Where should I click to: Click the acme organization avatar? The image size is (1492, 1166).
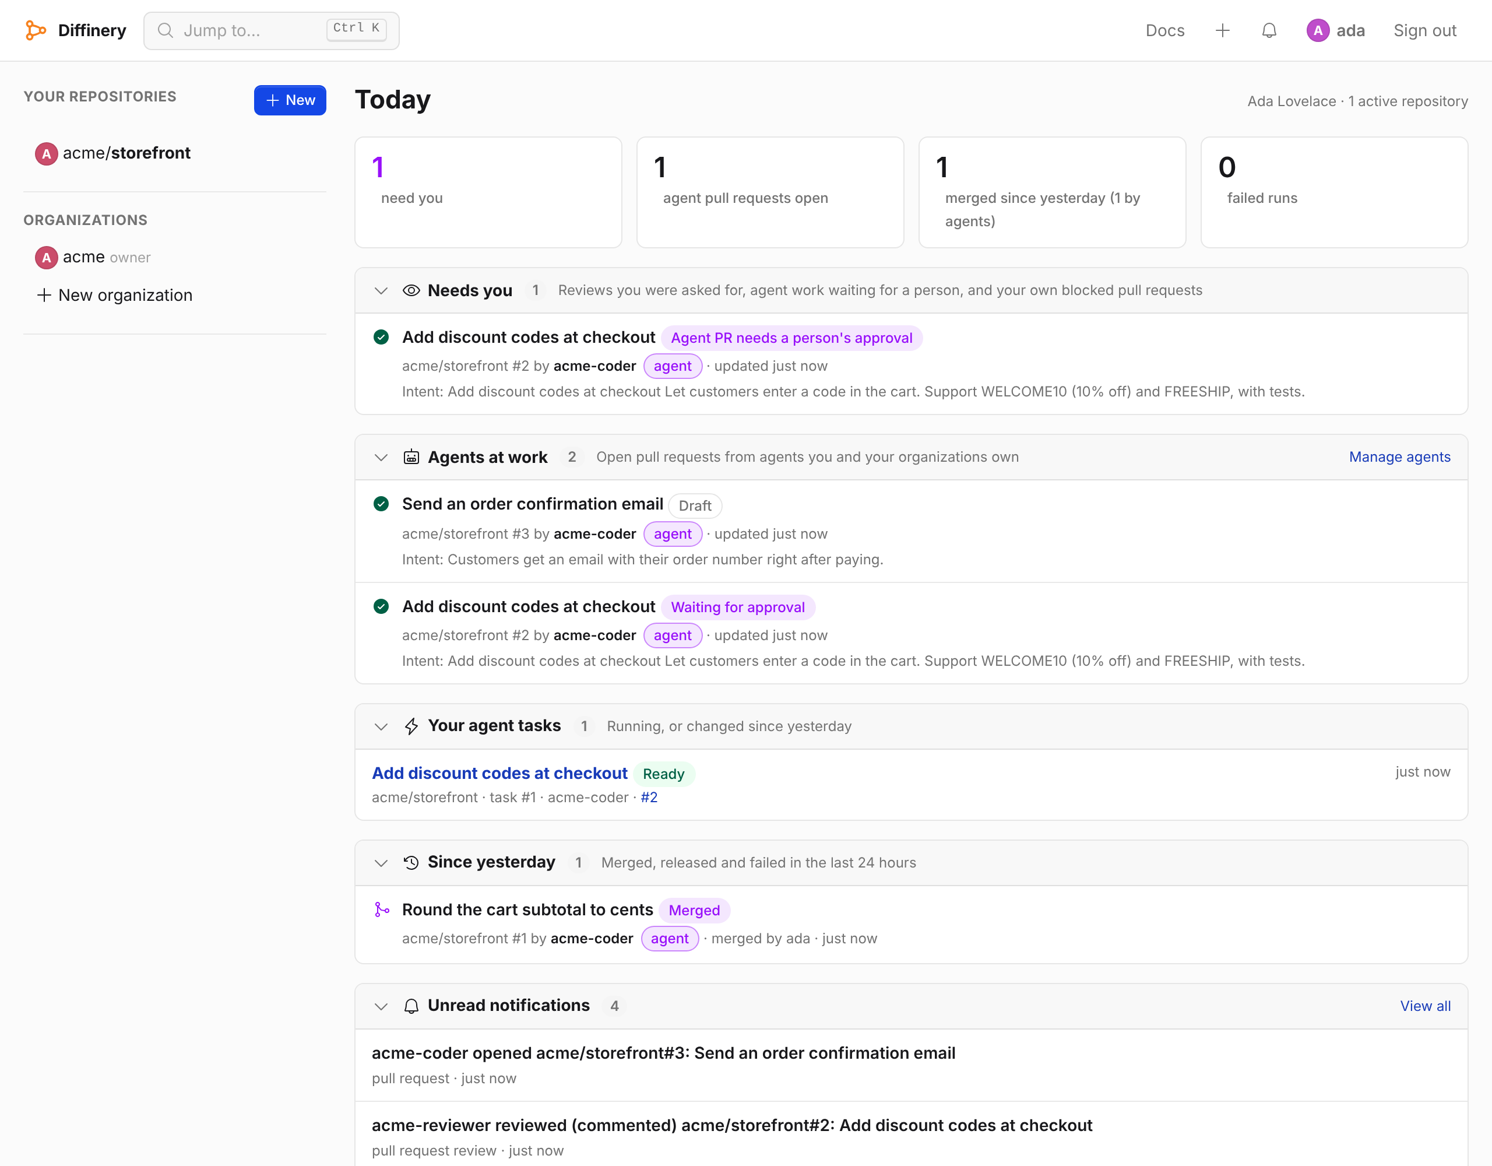[x=46, y=258]
